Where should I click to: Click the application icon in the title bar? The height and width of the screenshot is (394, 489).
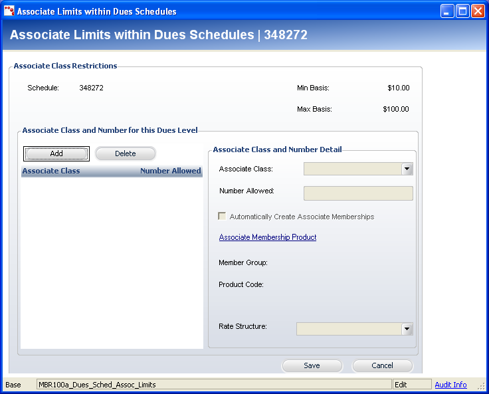[9, 11]
